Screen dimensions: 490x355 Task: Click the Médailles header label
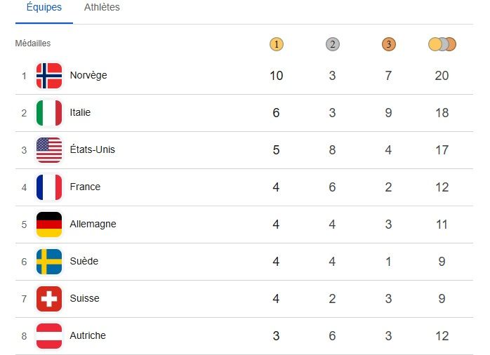pyautogui.click(x=33, y=43)
